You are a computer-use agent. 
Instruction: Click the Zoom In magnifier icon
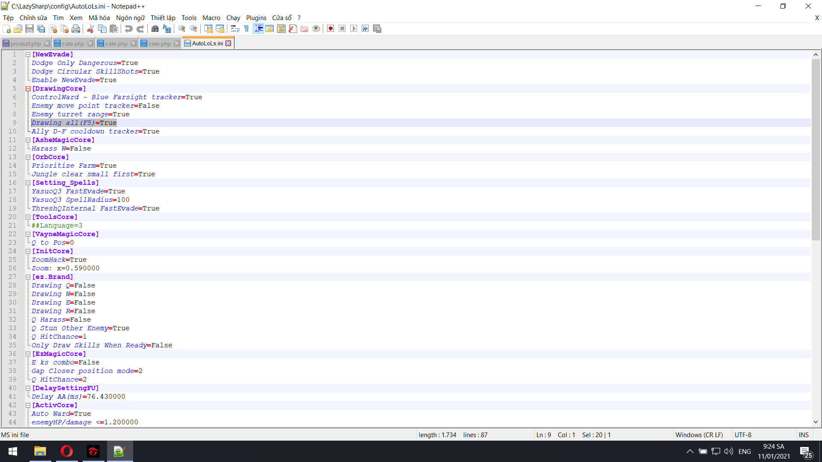182,29
